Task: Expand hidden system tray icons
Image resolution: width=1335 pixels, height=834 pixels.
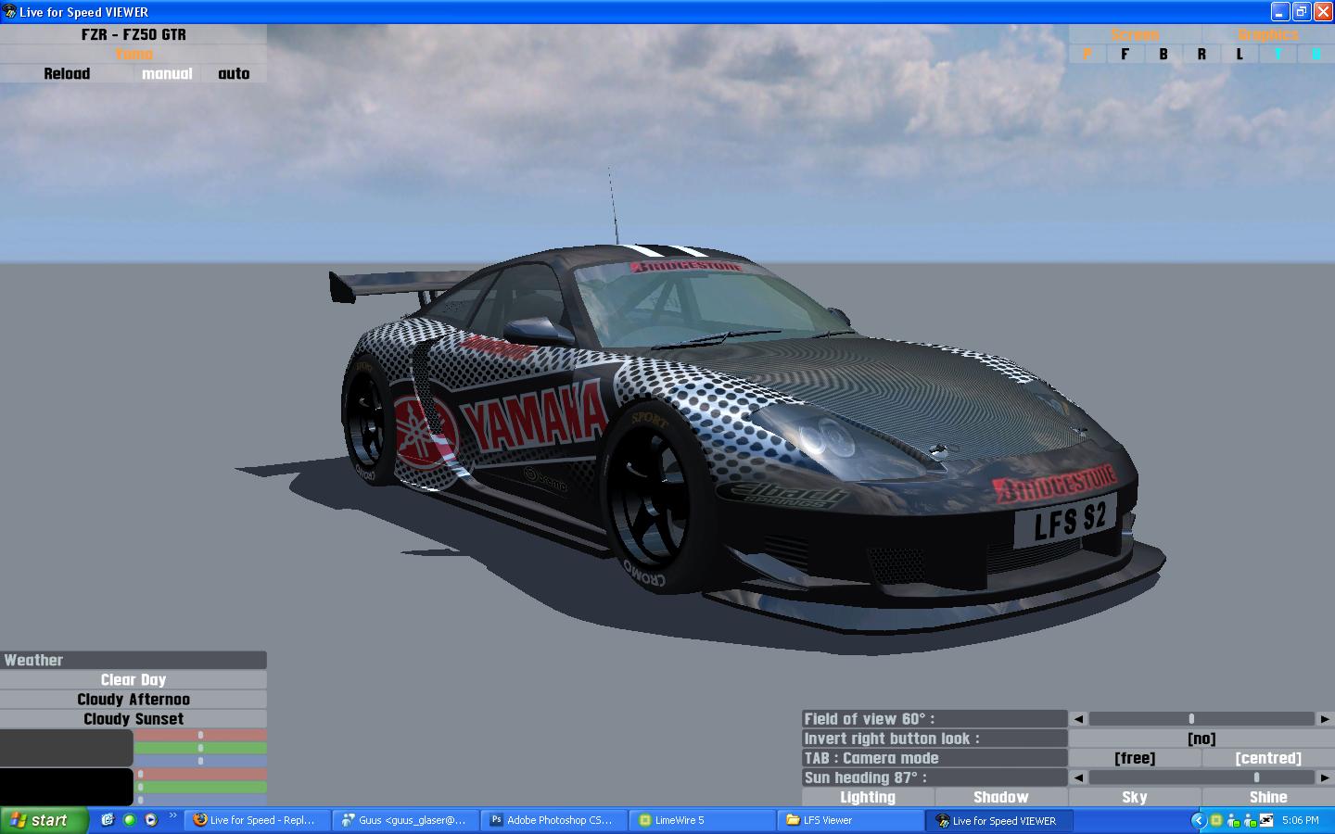Action: (1199, 820)
